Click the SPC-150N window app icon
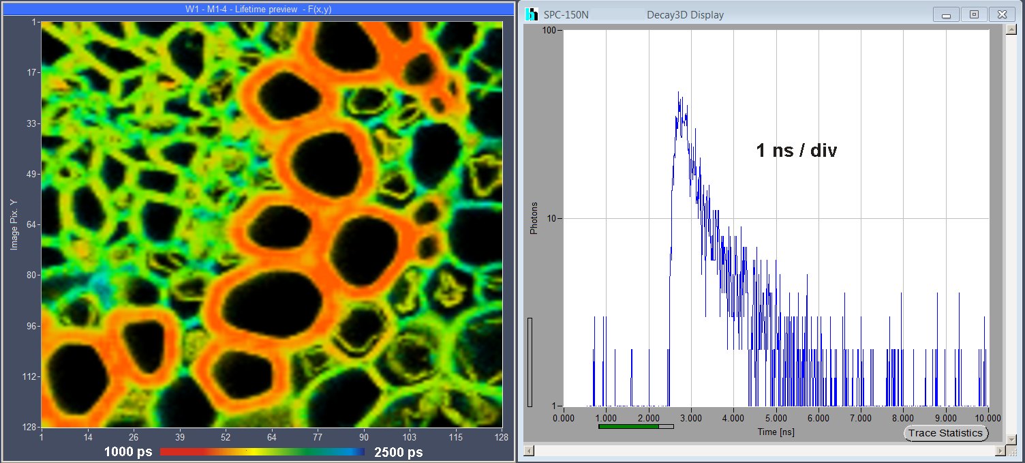The image size is (1025, 463). pyautogui.click(x=532, y=14)
